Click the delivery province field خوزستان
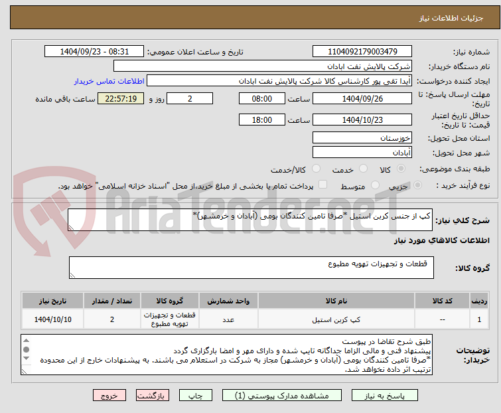The width and height of the screenshot is (501, 413). tap(362, 137)
